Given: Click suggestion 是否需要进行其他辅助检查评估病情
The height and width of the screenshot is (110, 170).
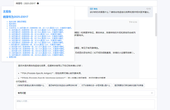Looking at the screenshot, I should coord(129,85).
